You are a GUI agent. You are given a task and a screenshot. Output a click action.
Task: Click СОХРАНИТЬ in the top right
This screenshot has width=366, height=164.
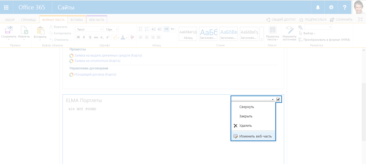tap(341, 20)
